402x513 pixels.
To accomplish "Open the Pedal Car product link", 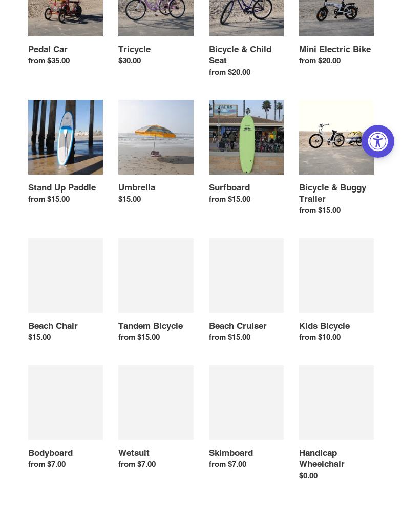I will (x=48, y=49).
